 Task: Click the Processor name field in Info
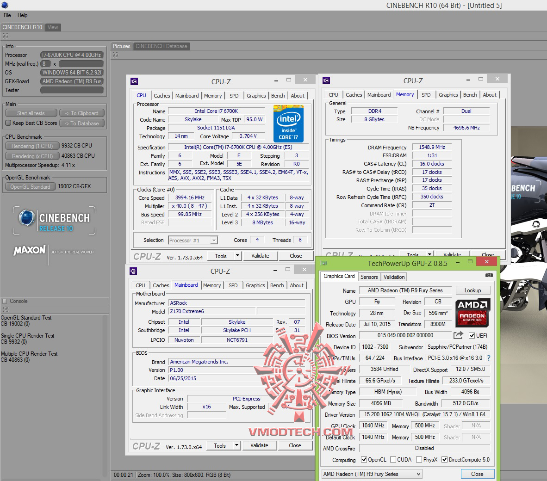pyautogui.click(x=72, y=55)
